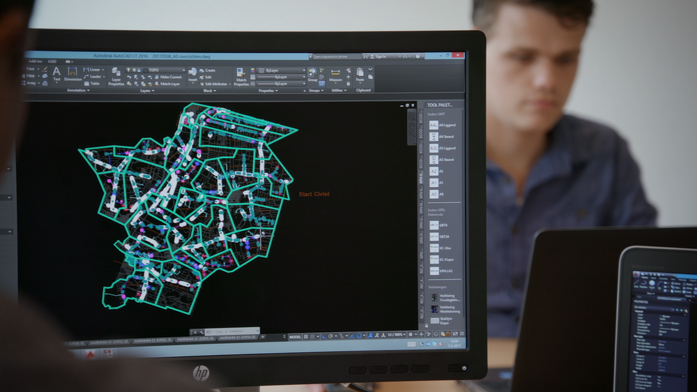Expand the Annotation panel
Image resolution: width=697 pixels, height=392 pixels.
(78, 90)
